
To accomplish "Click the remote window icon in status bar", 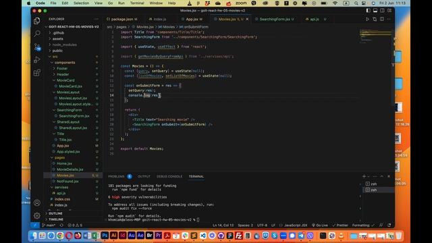I will 35,225.
